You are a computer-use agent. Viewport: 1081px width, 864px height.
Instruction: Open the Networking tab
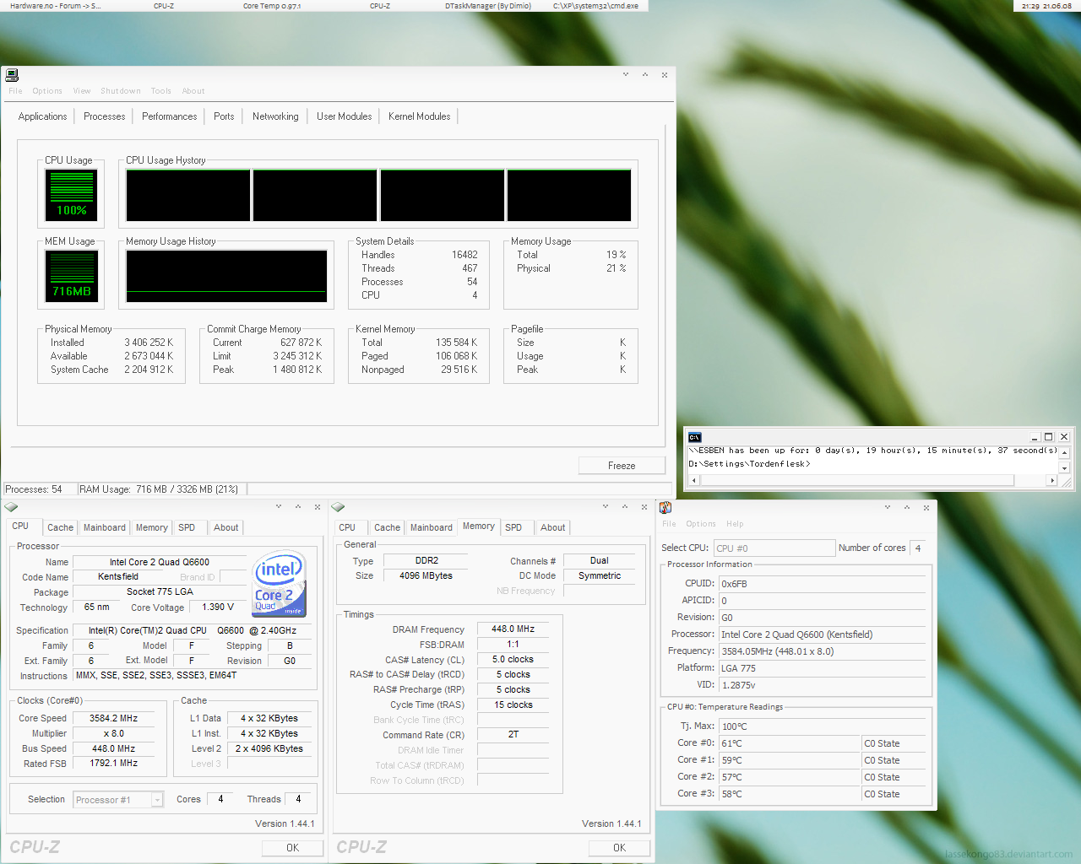pos(275,116)
